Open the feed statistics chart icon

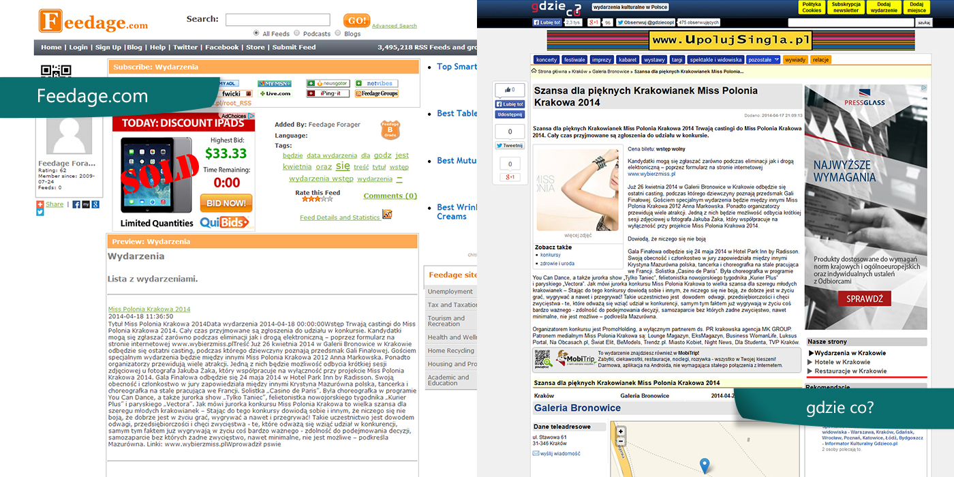[387, 214]
